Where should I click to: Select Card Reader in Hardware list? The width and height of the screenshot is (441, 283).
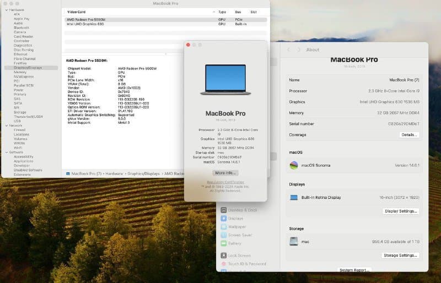click(23, 36)
